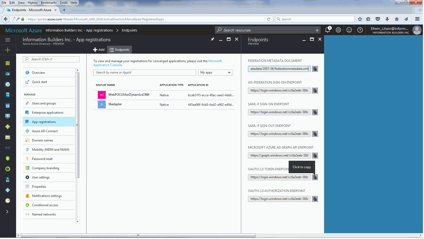Click the App registrations breadcrumb
424x239 pixels.
click(79, 30)
